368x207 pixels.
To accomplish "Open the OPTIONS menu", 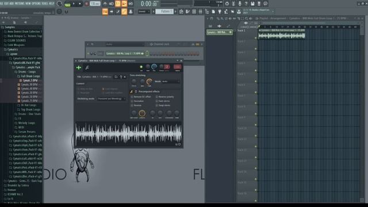I will tap(36, 3).
